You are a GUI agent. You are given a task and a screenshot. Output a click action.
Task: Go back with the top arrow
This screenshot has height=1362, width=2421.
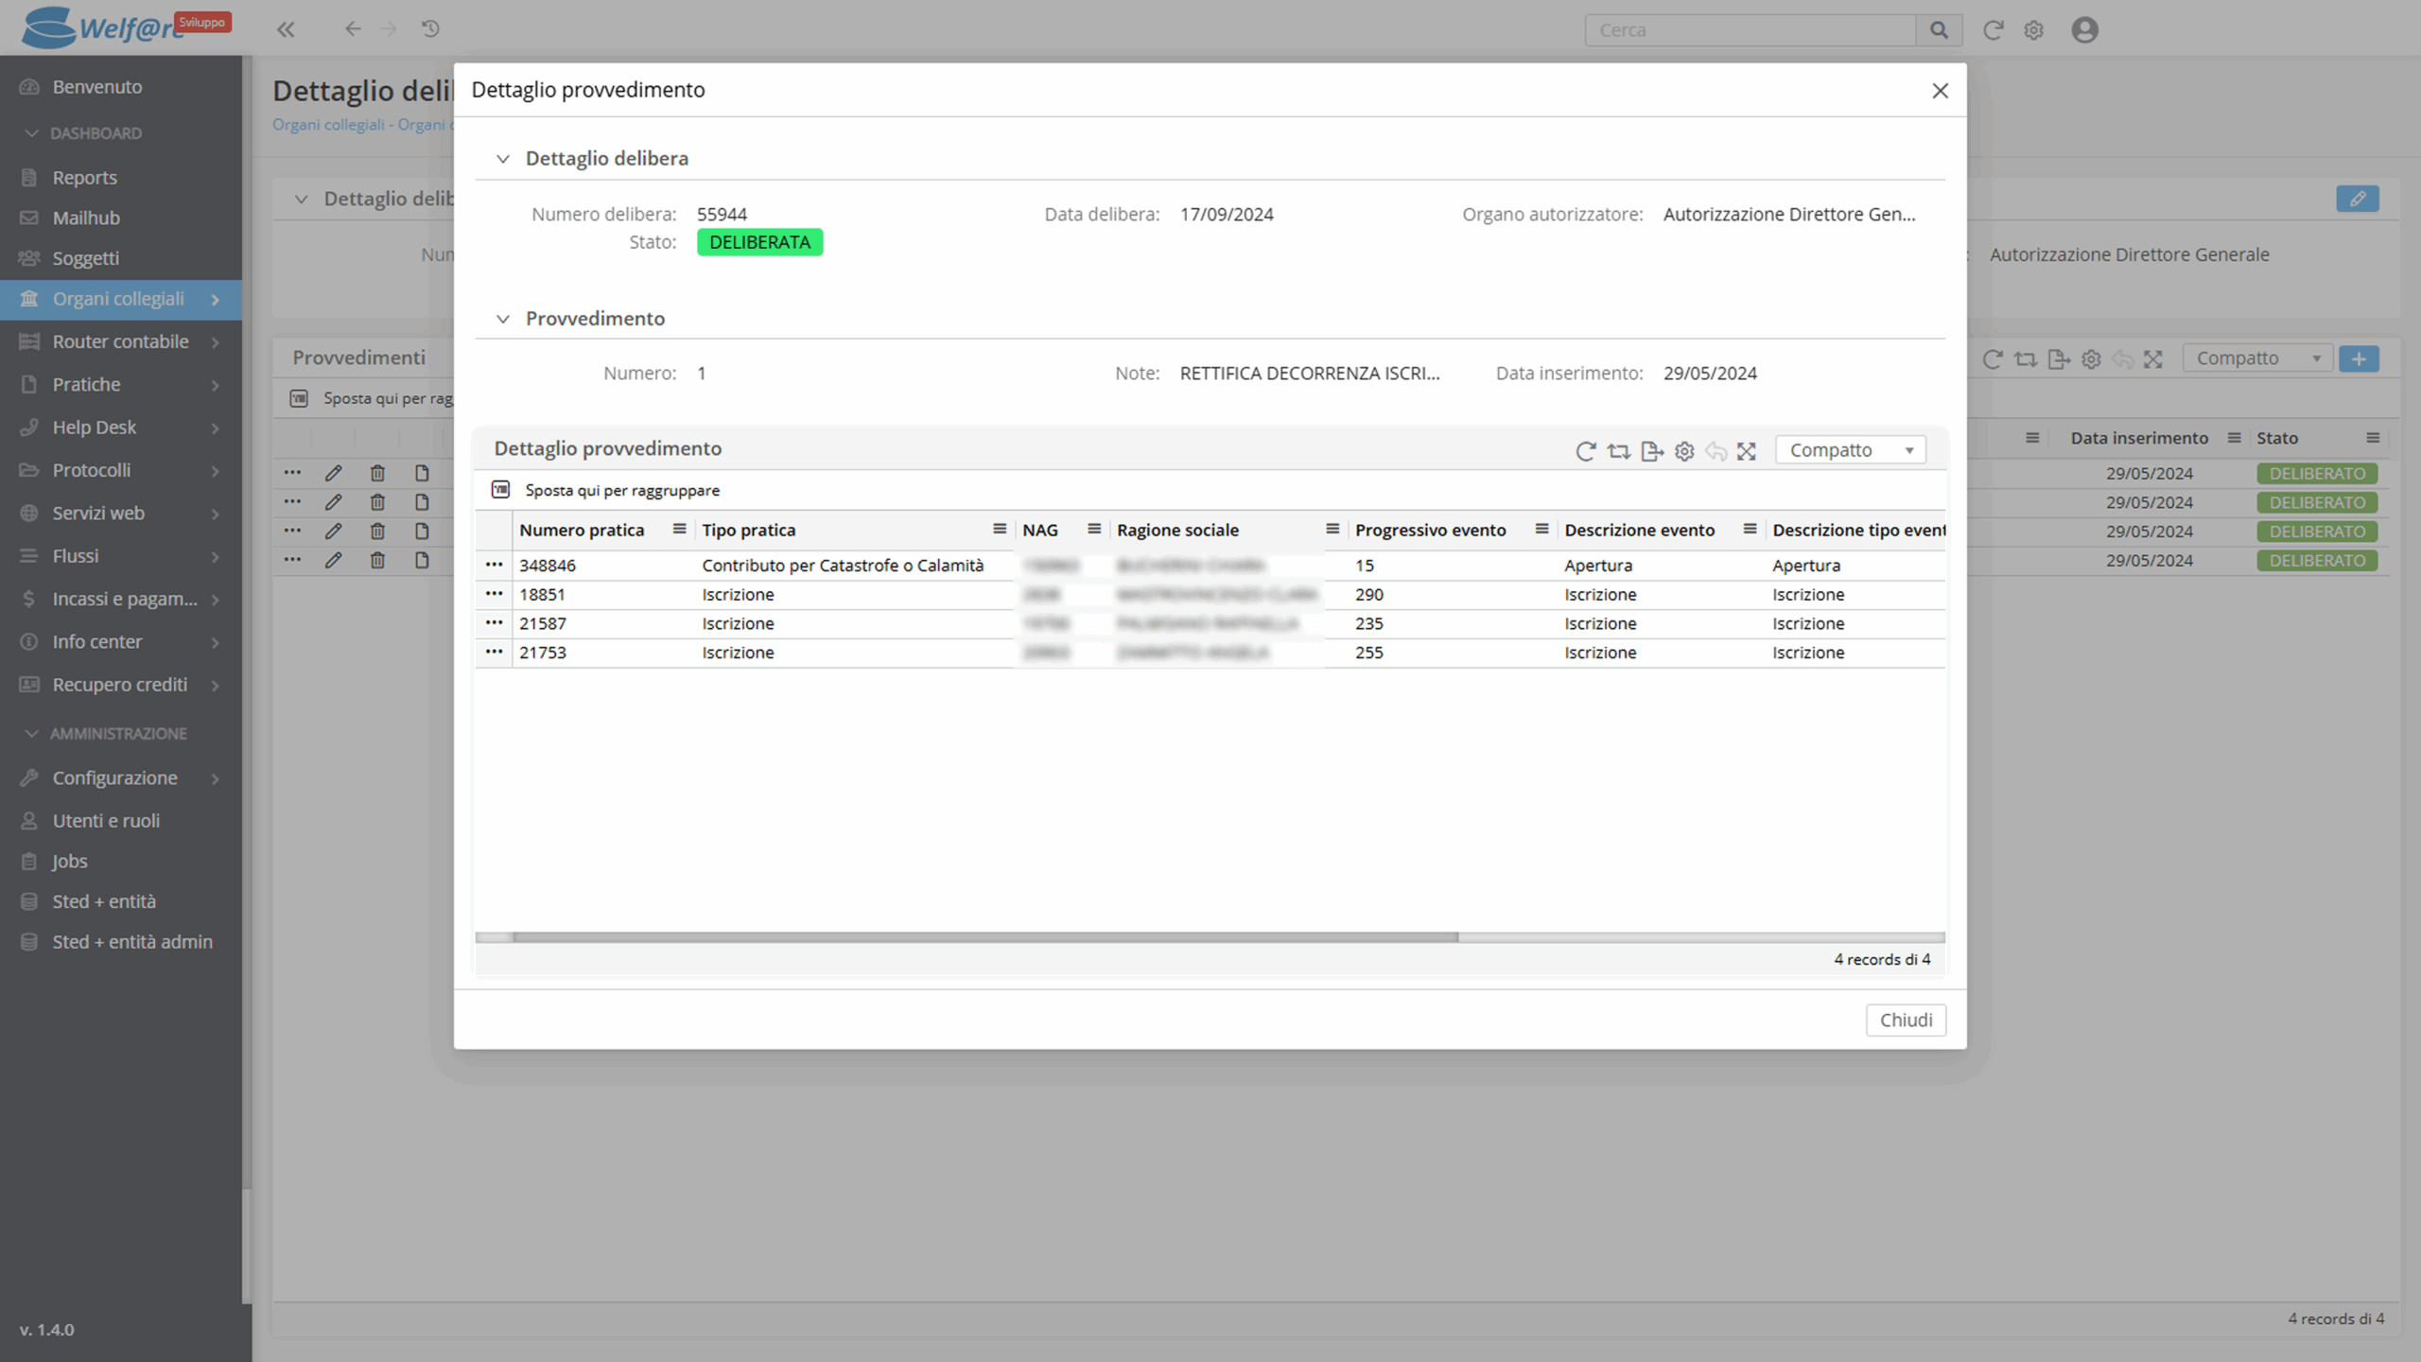coord(353,29)
